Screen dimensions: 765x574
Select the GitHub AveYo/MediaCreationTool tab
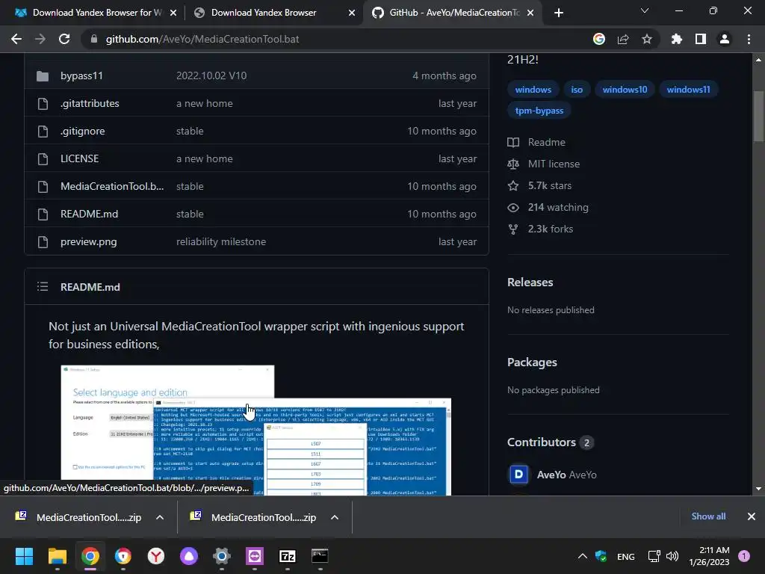pyautogui.click(x=454, y=13)
